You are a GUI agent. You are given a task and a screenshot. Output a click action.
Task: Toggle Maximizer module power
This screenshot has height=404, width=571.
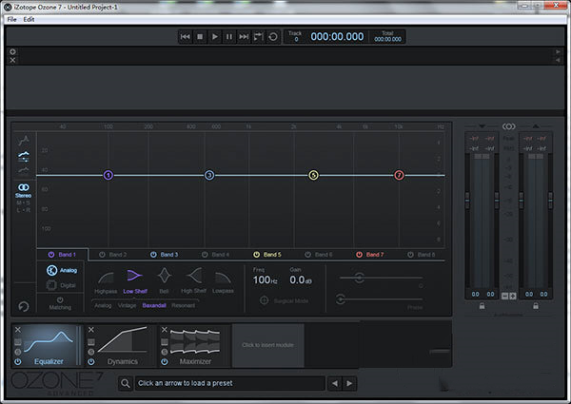point(165,362)
